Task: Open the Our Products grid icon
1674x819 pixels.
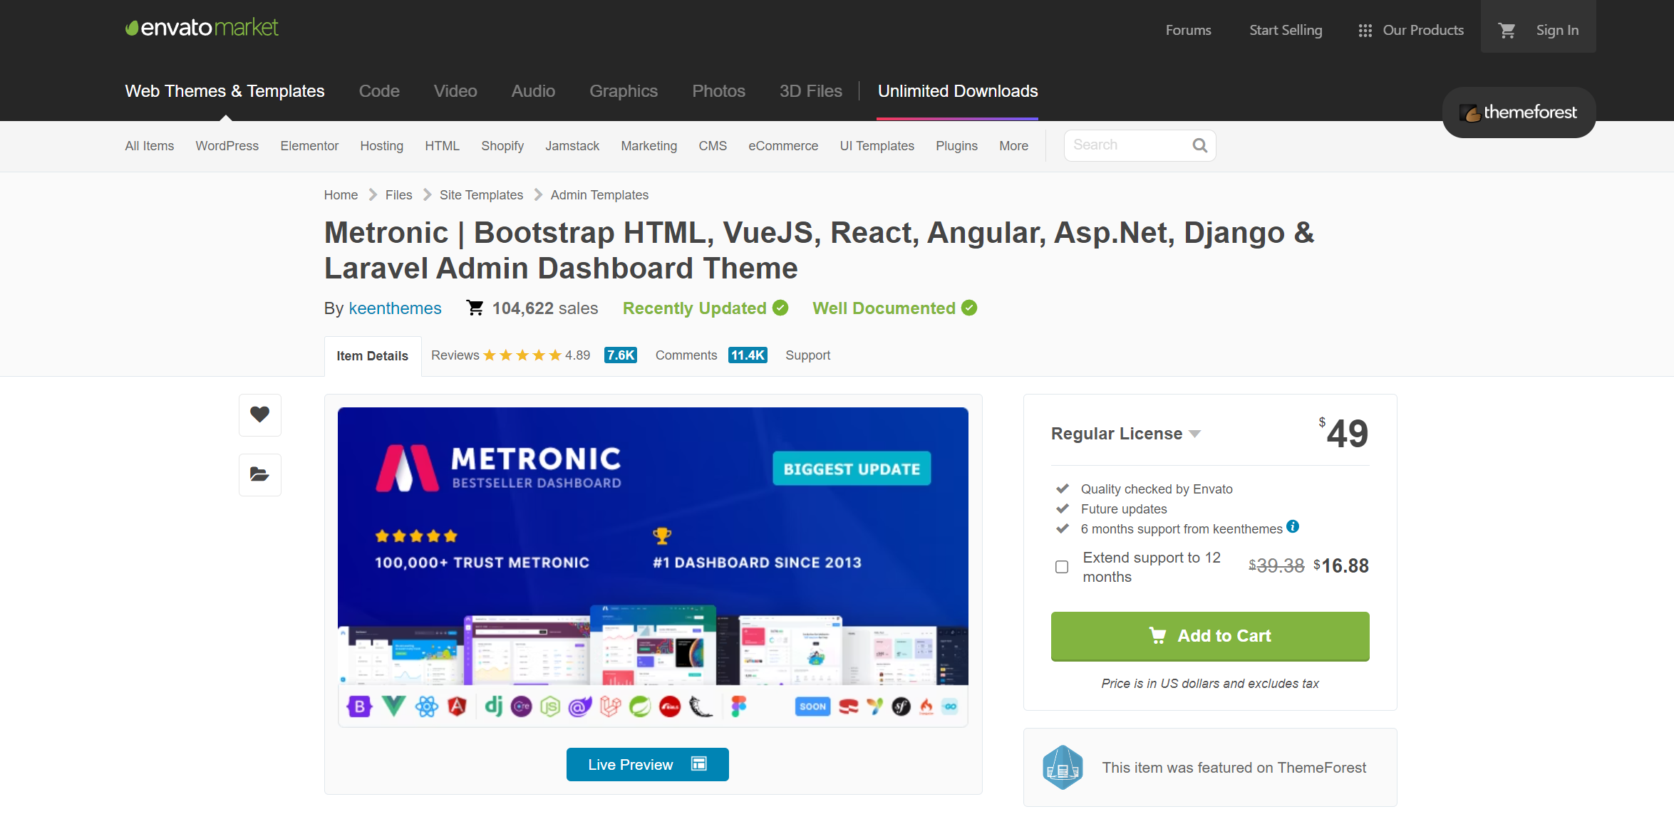Action: 1365,31
